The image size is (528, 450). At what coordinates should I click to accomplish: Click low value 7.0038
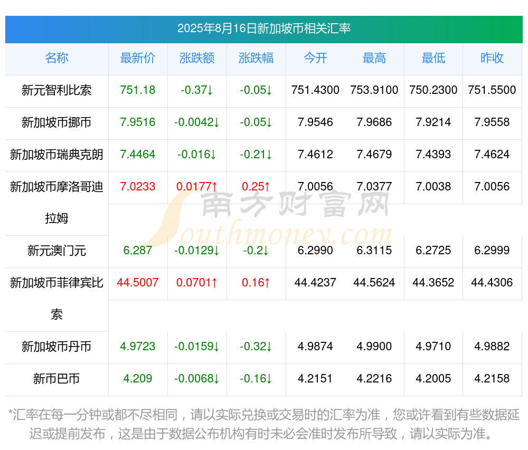[433, 186]
